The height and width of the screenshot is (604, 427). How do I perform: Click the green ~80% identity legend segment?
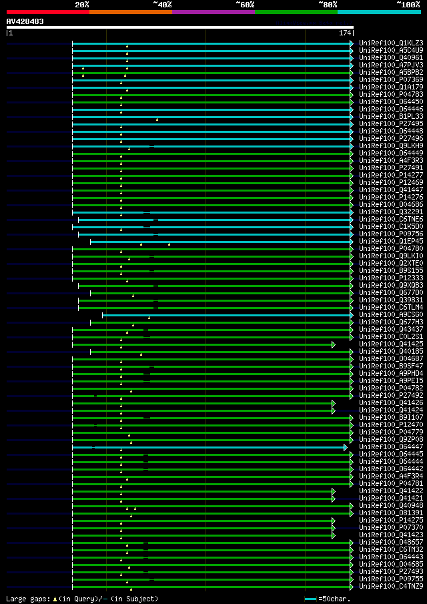pos(296,12)
